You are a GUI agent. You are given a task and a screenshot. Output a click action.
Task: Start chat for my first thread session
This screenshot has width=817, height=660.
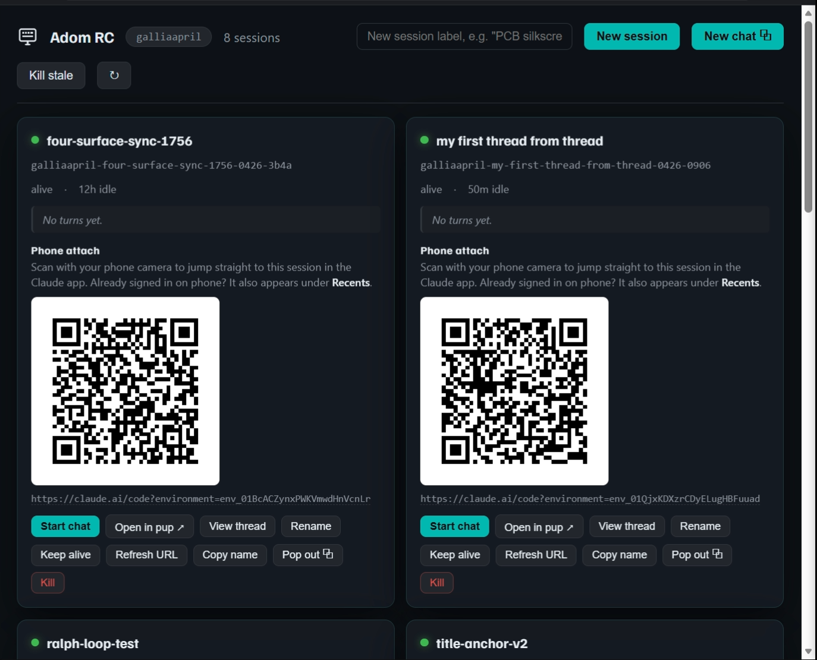[455, 526]
